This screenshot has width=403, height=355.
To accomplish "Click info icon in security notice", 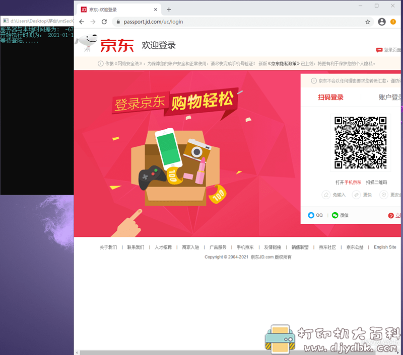I will [100, 63].
